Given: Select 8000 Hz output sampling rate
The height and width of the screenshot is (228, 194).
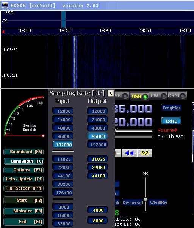Looking at the screenshot, I should point(97,220).
